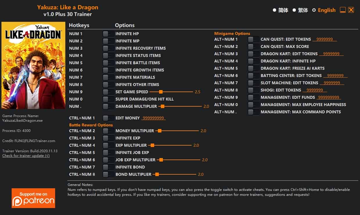Screen dimensions: 360x215
Task: Click the Management: Edit Funds value field
Action: [x=328, y=97]
